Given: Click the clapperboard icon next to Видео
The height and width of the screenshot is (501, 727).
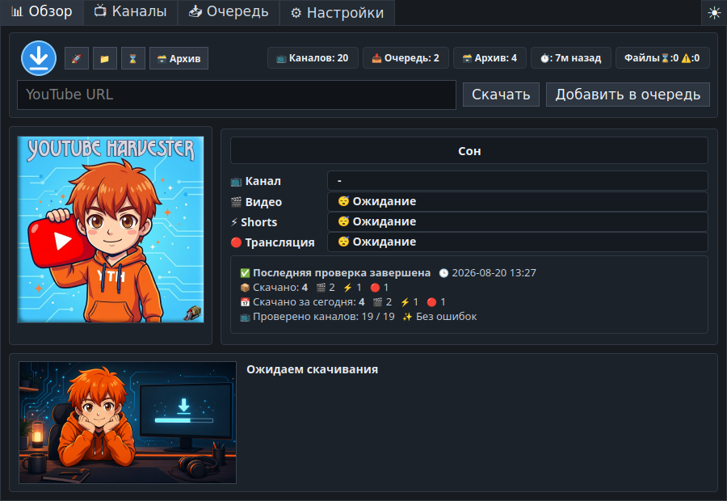Looking at the screenshot, I should (x=236, y=202).
